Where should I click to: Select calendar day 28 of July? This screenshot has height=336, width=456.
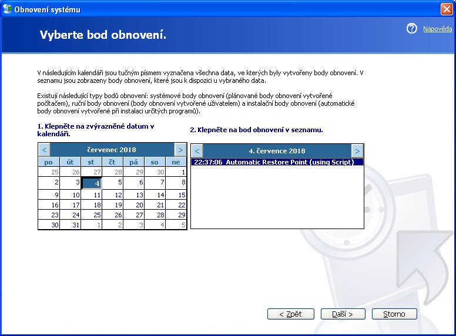coord(155,215)
